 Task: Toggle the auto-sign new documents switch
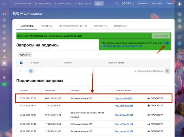click(166, 43)
